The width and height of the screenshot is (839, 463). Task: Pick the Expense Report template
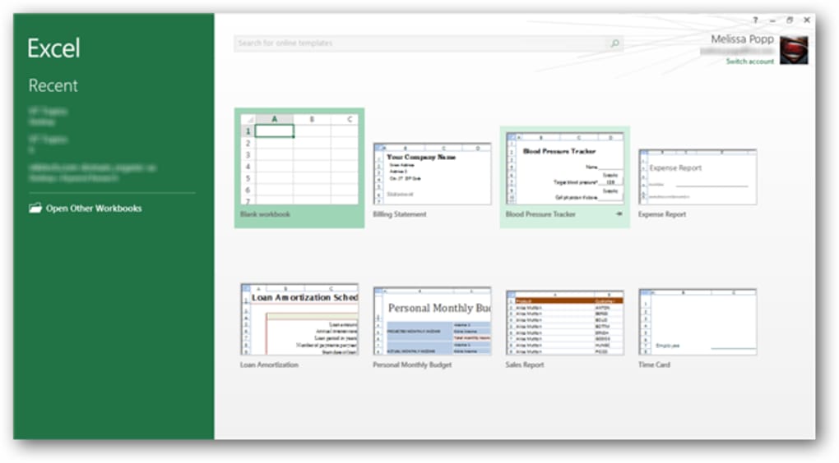click(698, 183)
